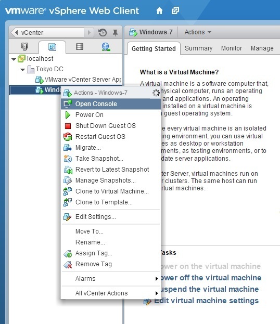Click the vmware vSphere Web Client logo
Screen dimensions: 280x324
click(x=72, y=10)
